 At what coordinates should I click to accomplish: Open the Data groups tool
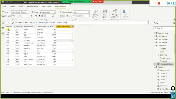[105, 14]
